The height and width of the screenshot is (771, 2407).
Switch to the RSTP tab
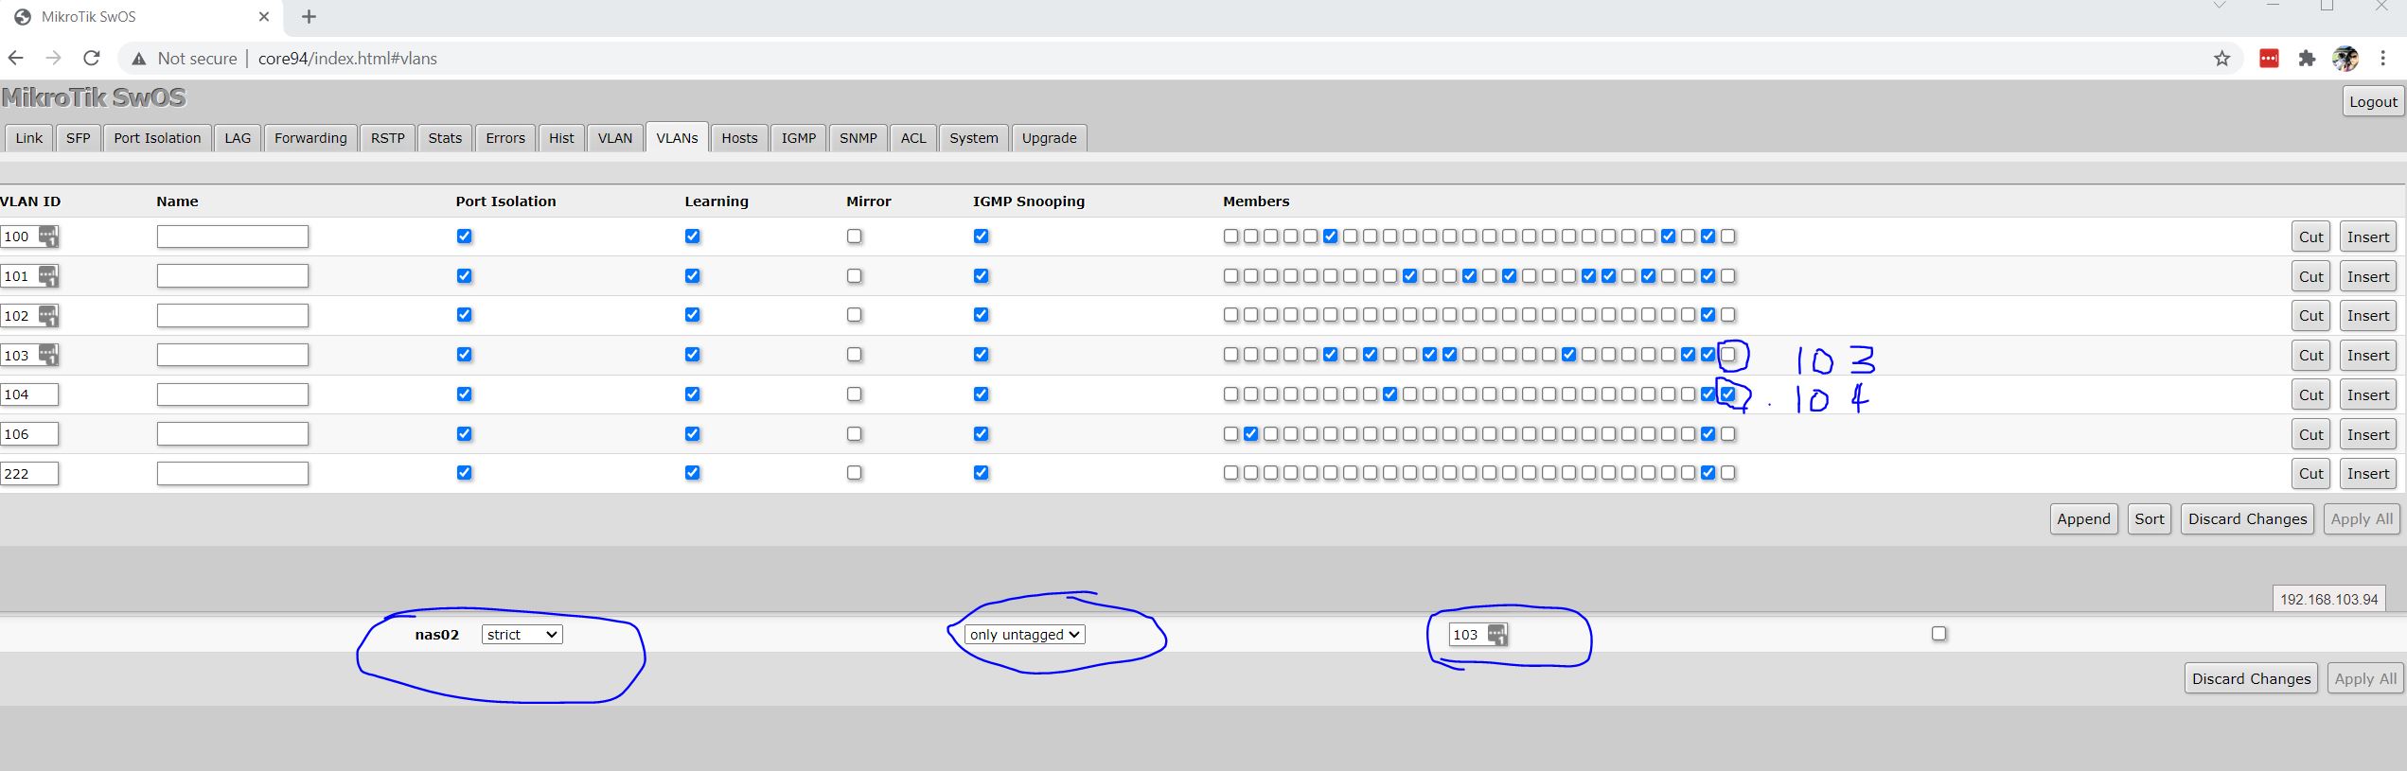pyautogui.click(x=388, y=138)
